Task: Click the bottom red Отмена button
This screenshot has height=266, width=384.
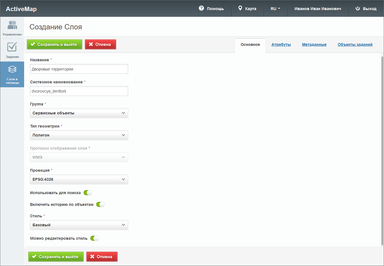Action: (x=102, y=256)
